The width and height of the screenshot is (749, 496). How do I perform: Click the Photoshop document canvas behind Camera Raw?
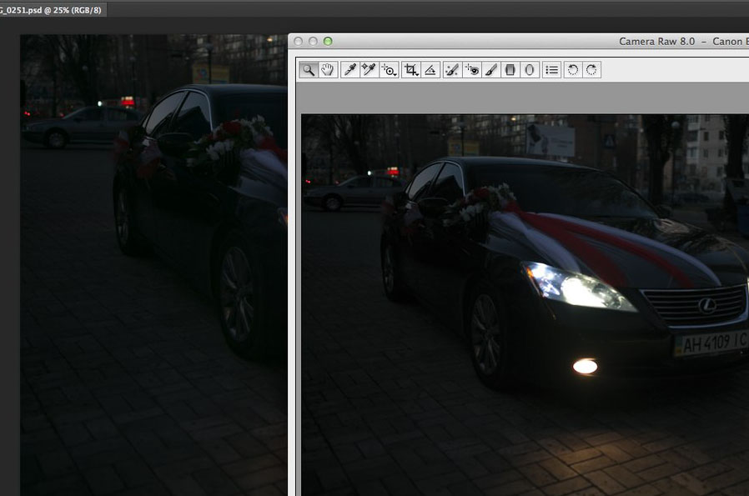153,265
